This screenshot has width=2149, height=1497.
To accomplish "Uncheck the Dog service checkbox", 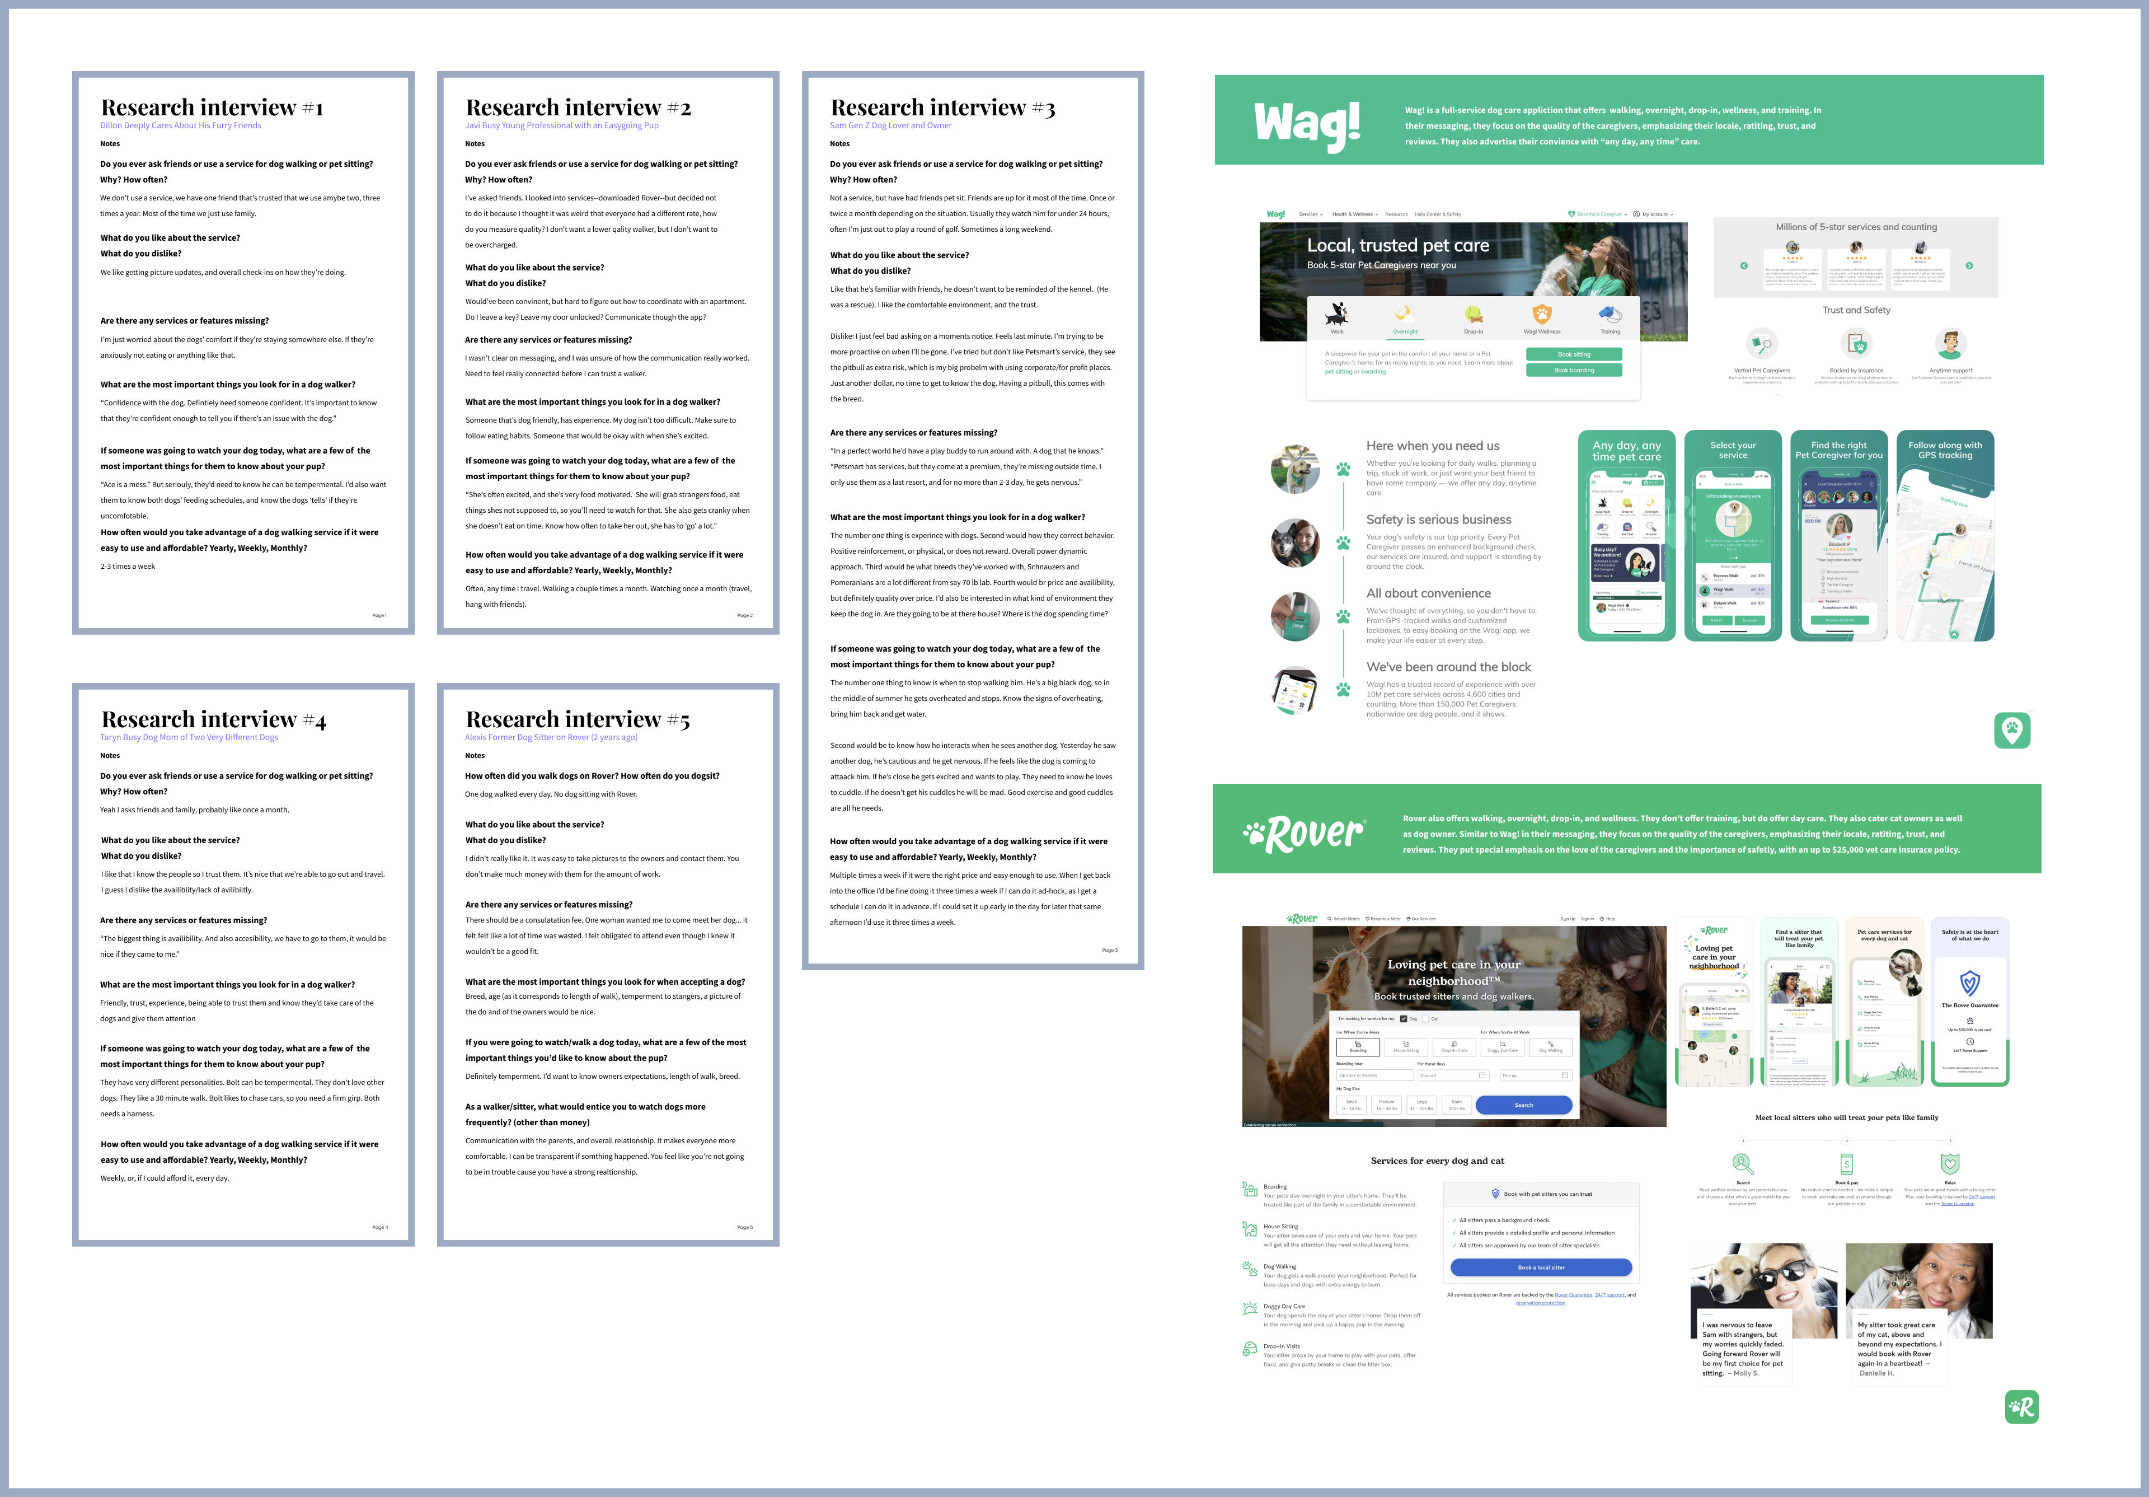I will tap(1403, 1018).
